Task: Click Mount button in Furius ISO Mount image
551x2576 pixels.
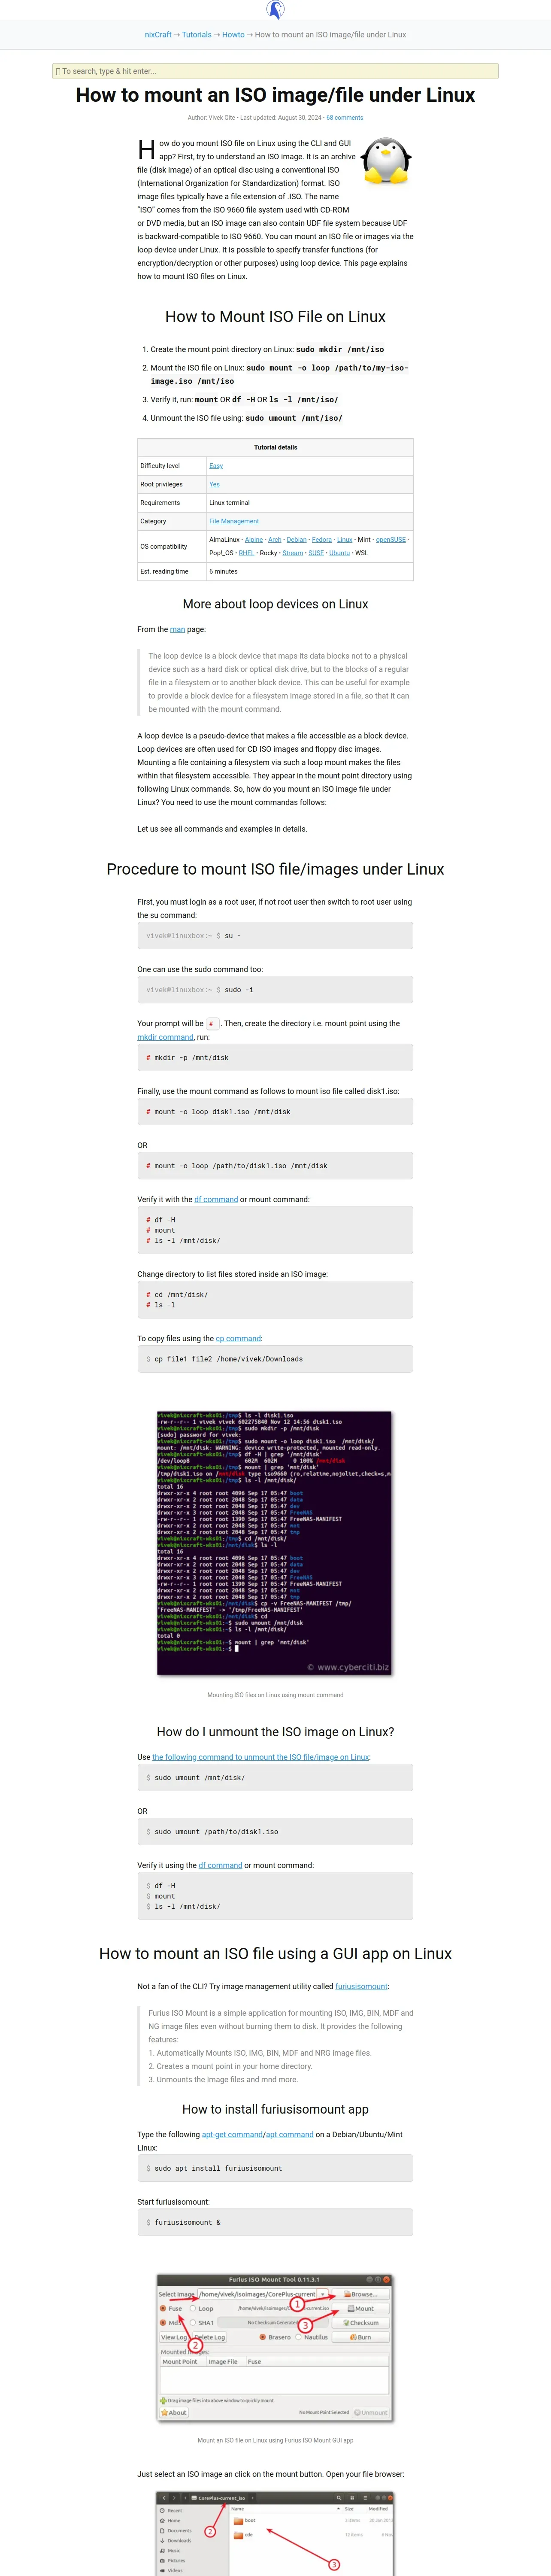Action: [360, 2308]
